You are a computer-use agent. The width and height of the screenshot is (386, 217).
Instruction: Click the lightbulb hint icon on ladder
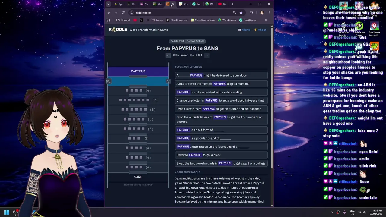coord(169,81)
